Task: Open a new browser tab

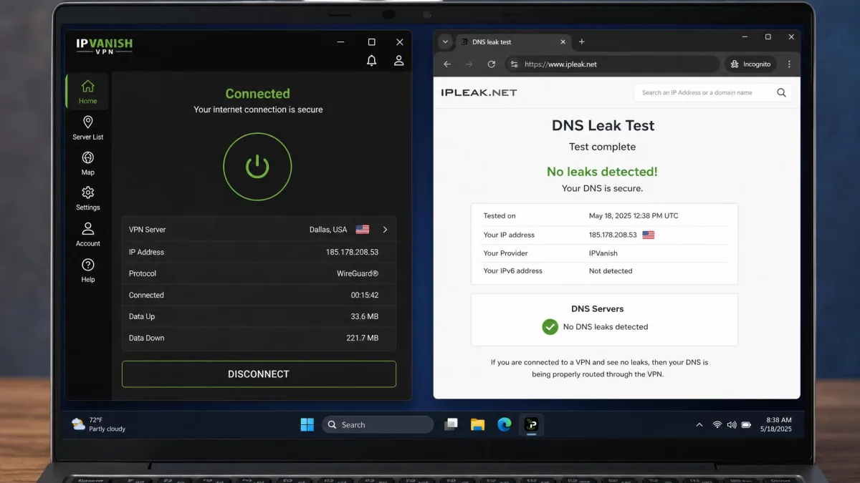Action: [x=581, y=42]
